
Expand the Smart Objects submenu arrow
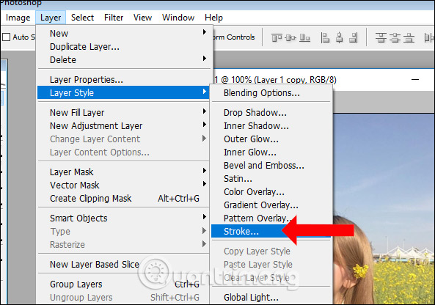[205, 217]
